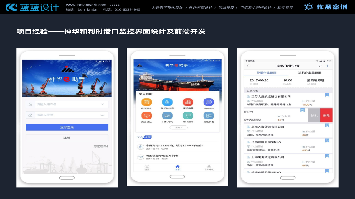Image resolution: width=355 pixels, height=199 pixels.
Task: Open 派工确认 orange icon
Action: pyautogui.click(x=146, y=115)
